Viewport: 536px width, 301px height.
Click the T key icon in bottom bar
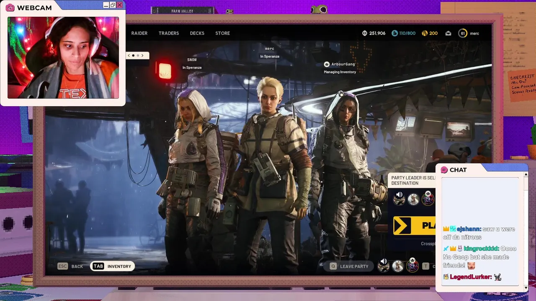[426, 266]
